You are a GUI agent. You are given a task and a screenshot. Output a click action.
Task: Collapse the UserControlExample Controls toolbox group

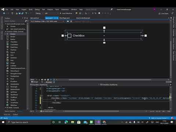point(5,24)
